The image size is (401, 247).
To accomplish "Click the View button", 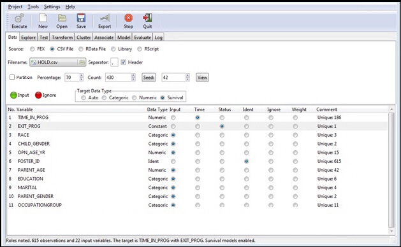I will pyautogui.click(x=202, y=78).
